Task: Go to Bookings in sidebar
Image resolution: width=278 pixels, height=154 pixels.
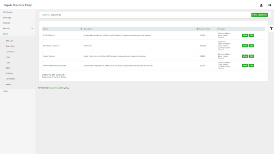Action: tap(7, 17)
